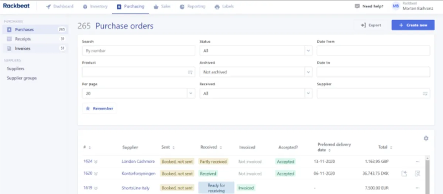Switch to the Inventory tab
The height and width of the screenshot is (194, 443).
[95, 6]
